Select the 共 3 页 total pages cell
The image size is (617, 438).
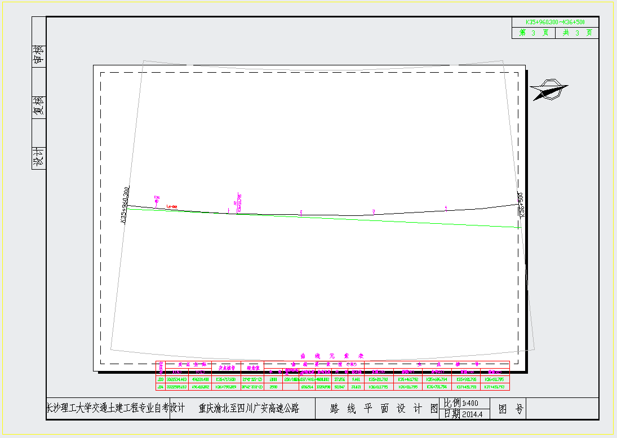577,33
